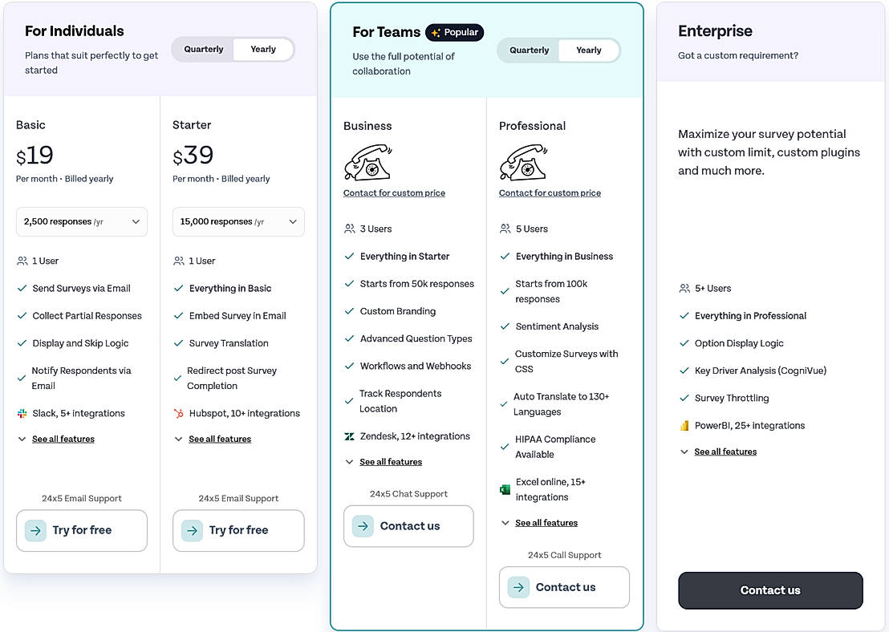Screen dimensions: 889x632
Task: Expand See all features under Basic
Action: click(63, 440)
